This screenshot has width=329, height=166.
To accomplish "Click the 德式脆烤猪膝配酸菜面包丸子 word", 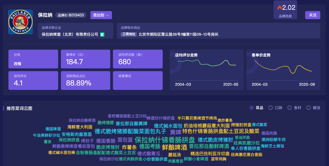I will pos(130,131).
